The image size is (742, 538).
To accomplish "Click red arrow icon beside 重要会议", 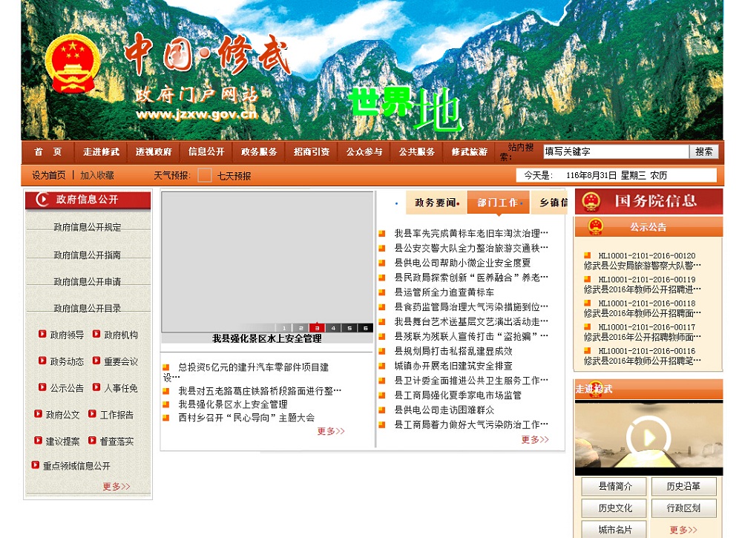I will click(96, 361).
